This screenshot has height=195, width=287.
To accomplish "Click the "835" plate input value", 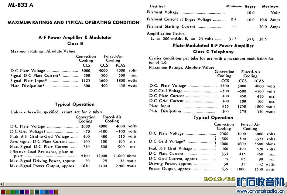I will (225, 106).
